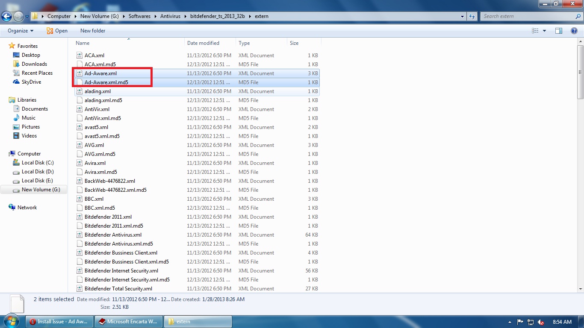The image size is (584, 328).
Task: Click Antivirus in the address breadcrumb
Action: tap(171, 16)
